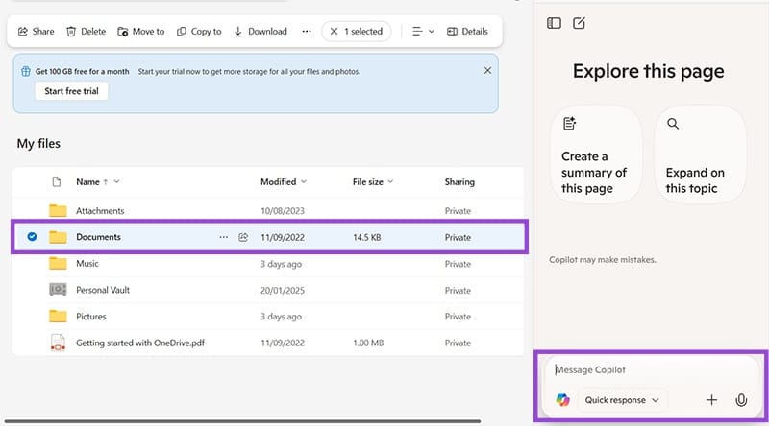
Task: Click the Start free trial button
Action: tap(71, 91)
